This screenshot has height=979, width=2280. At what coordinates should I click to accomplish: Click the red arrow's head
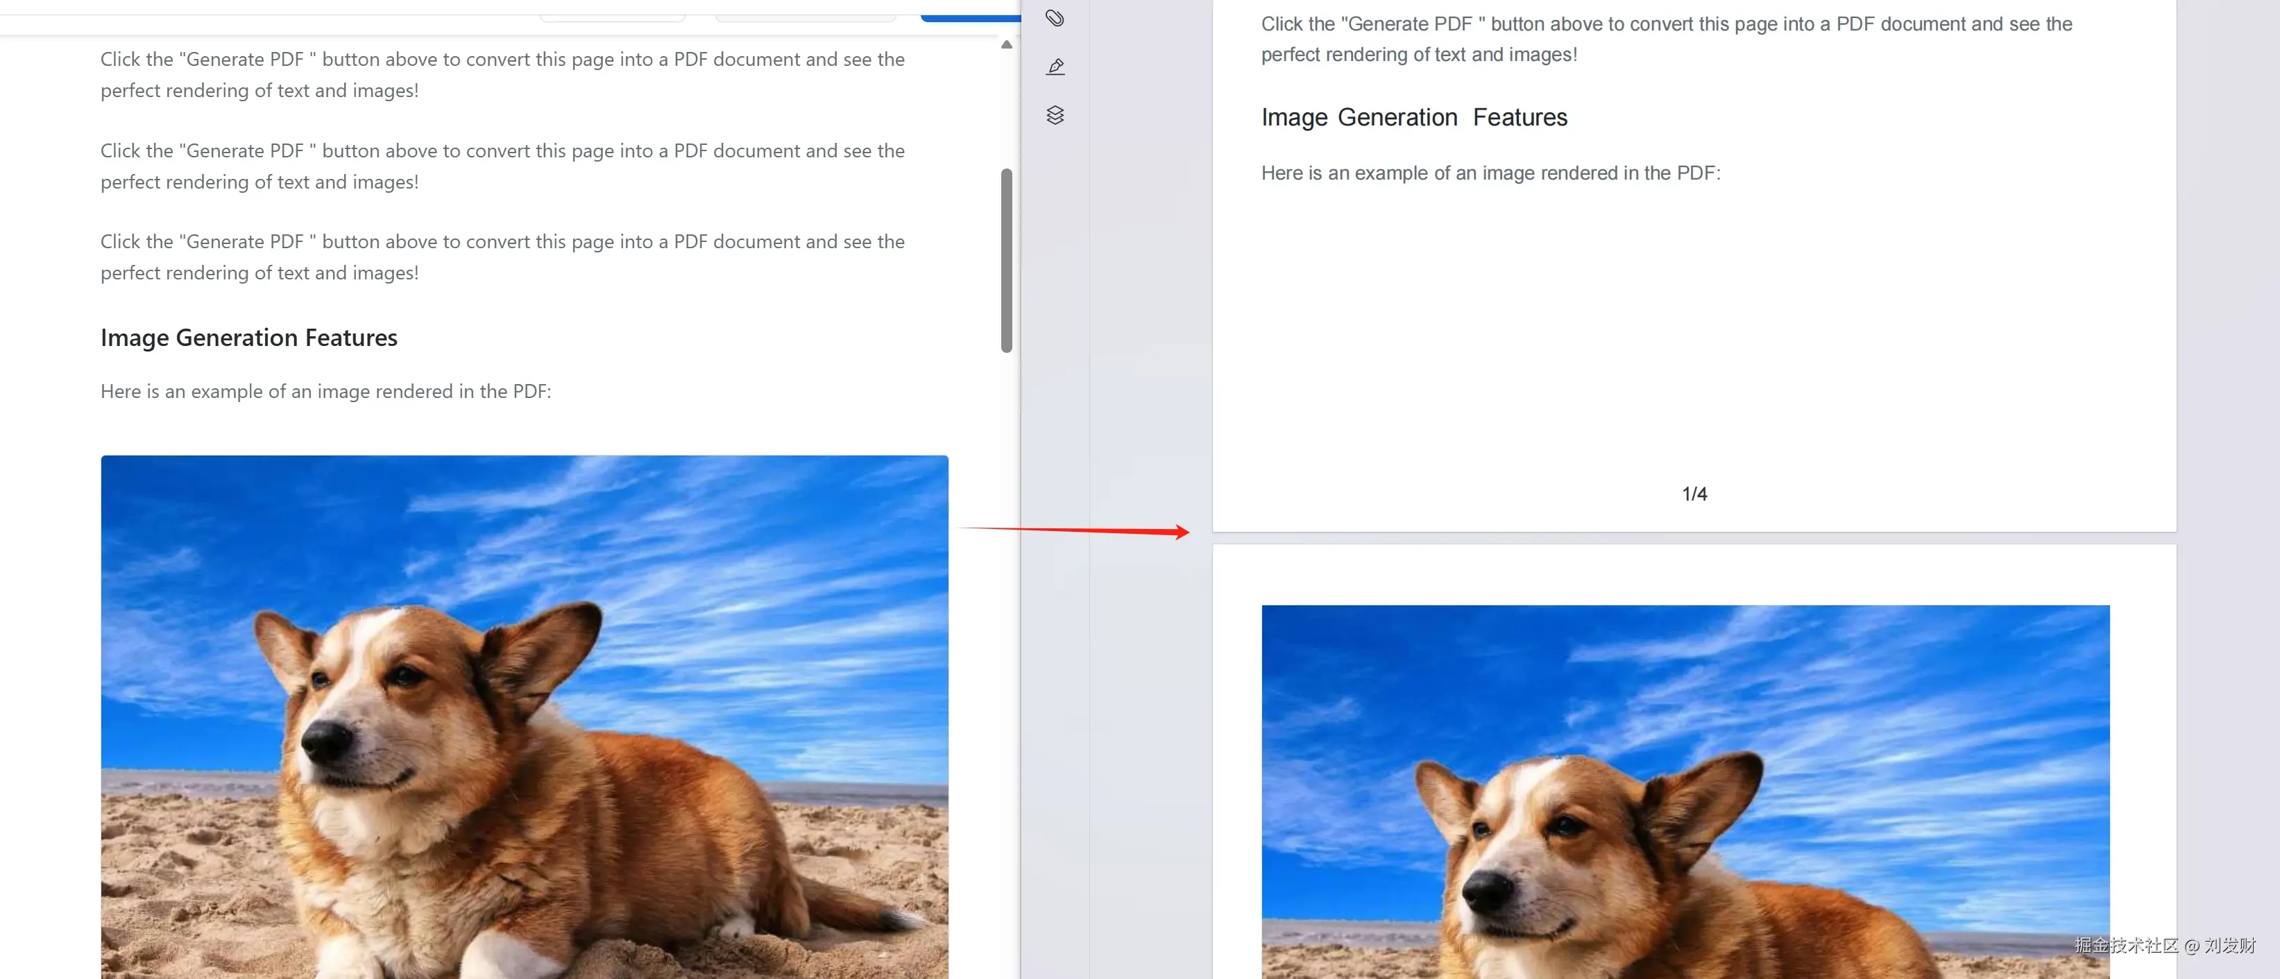(1182, 532)
